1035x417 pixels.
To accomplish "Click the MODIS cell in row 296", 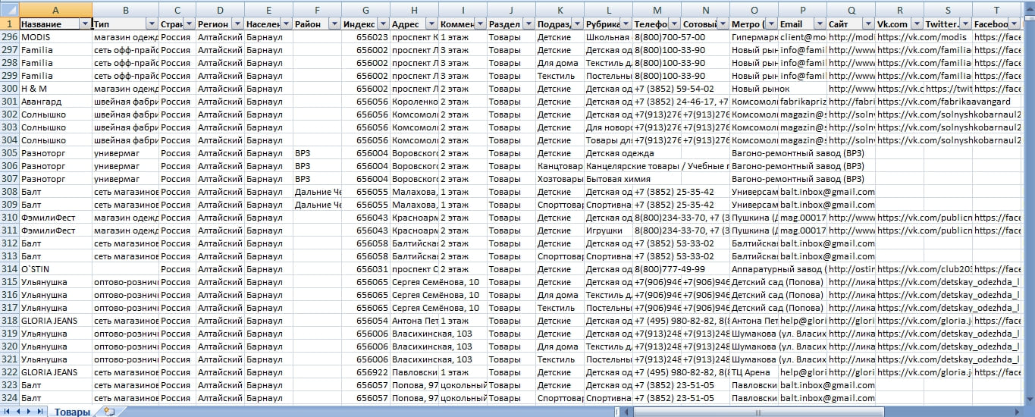I will point(56,37).
